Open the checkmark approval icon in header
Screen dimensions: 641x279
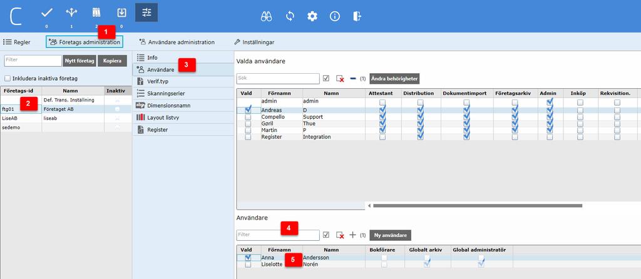[46, 13]
